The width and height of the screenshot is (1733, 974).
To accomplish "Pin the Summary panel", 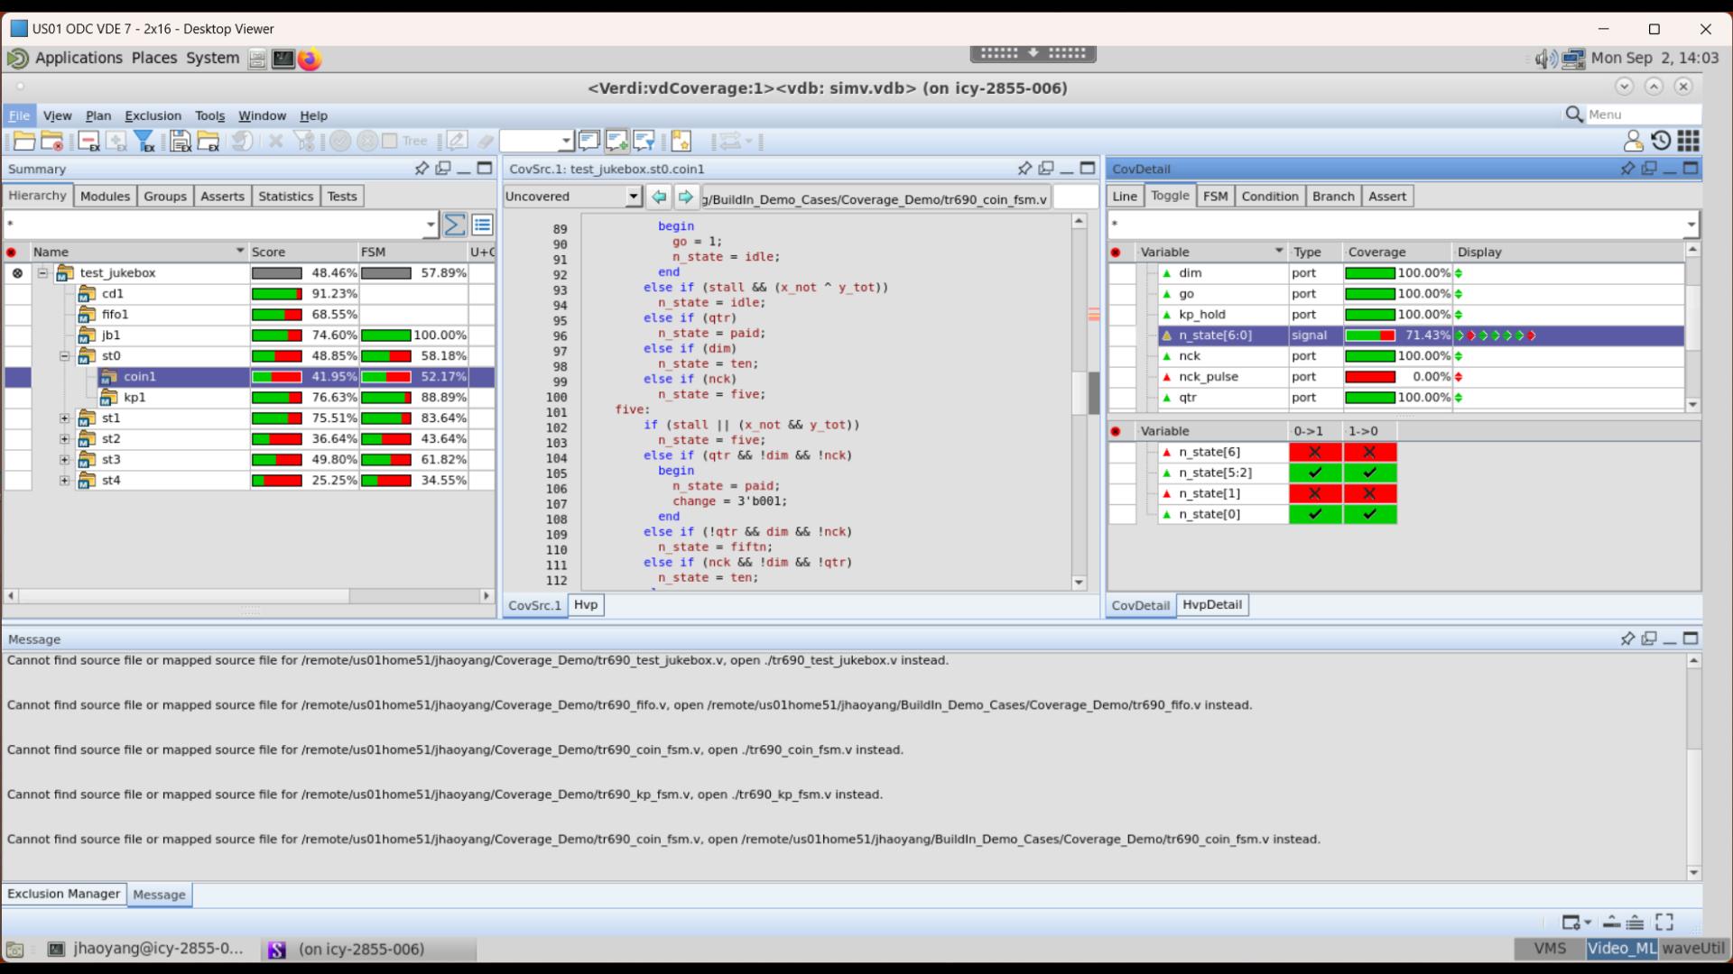I will coord(422,169).
